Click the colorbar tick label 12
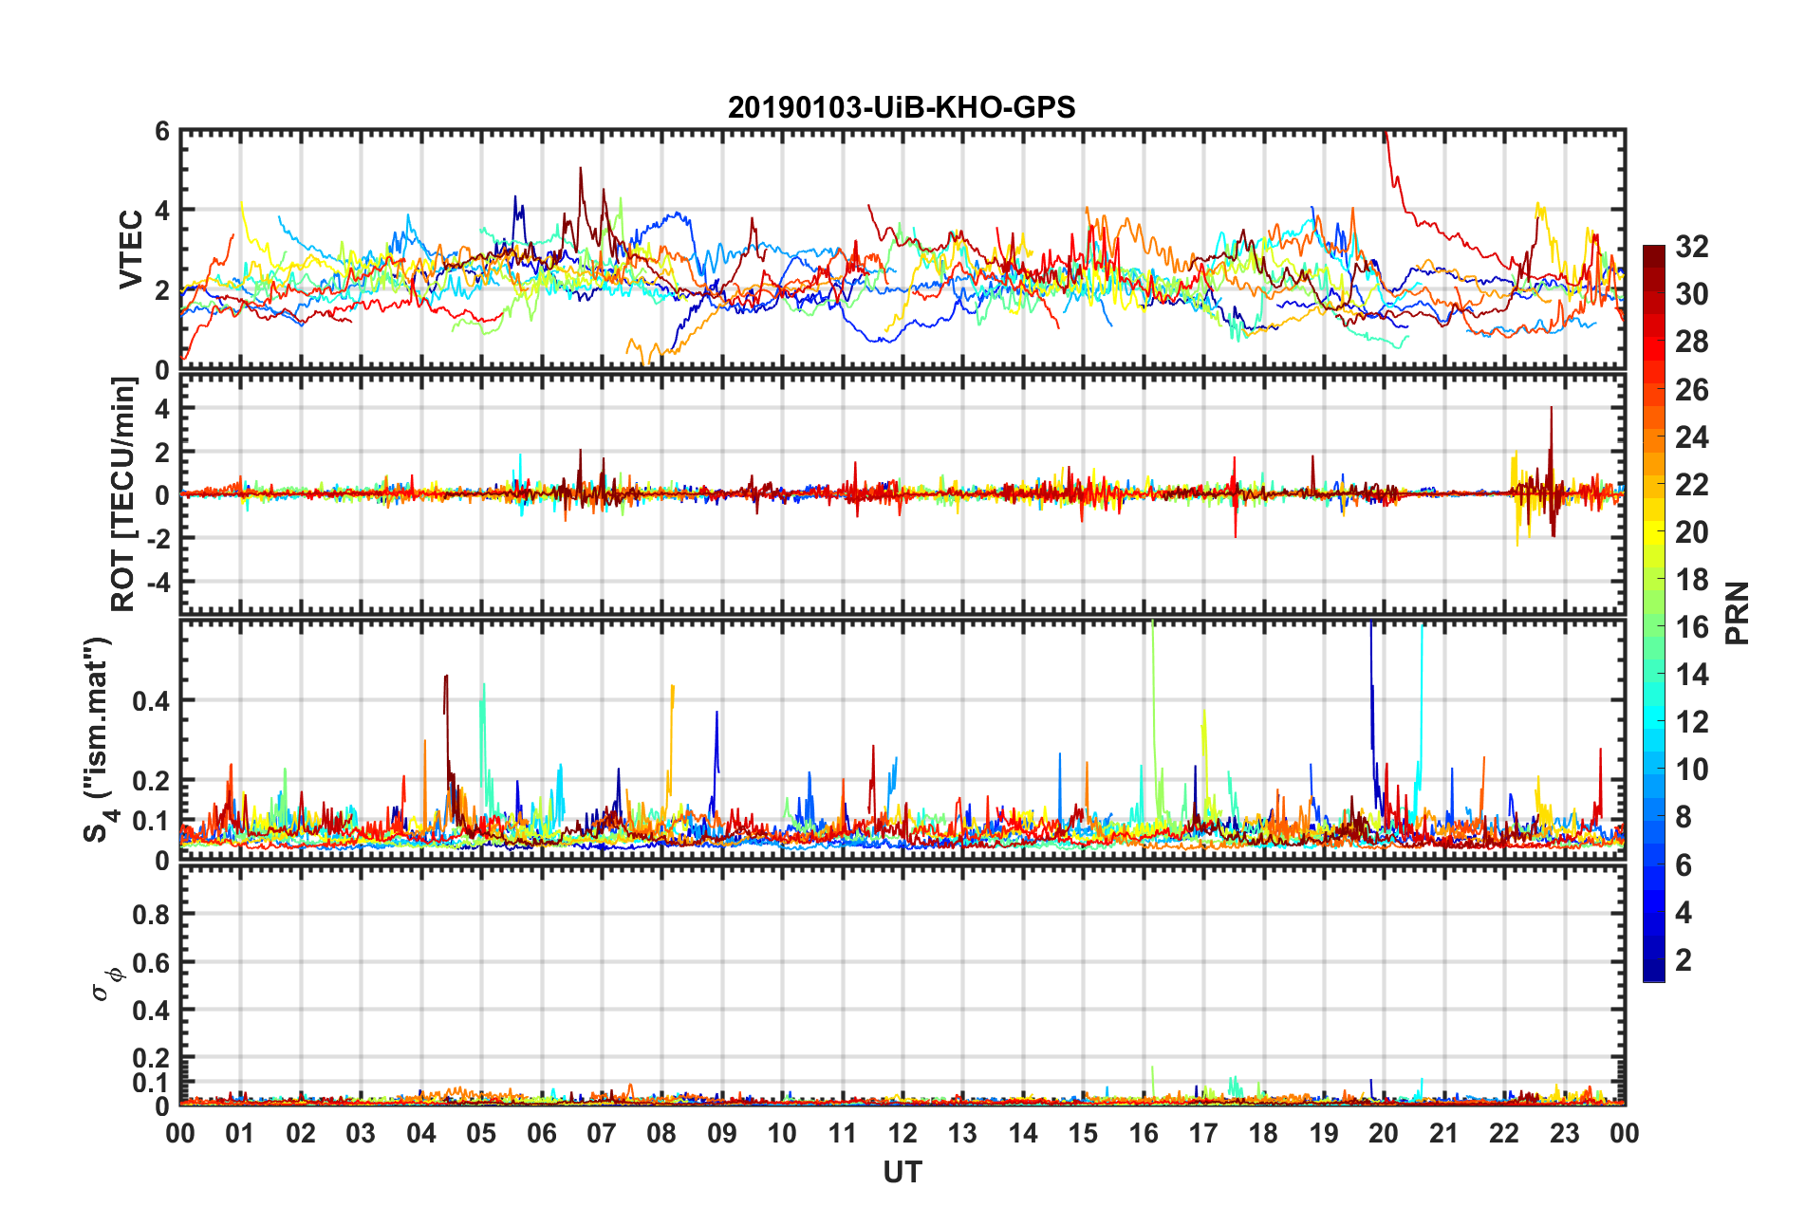Image resolution: width=1805 pixels, height=1226 pixels. [x=1692, y=722]
